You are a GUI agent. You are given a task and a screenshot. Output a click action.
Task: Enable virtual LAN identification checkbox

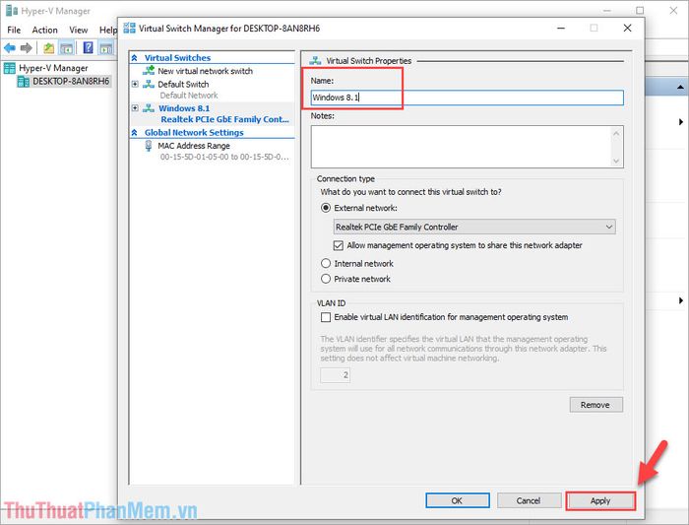(326, 317)
